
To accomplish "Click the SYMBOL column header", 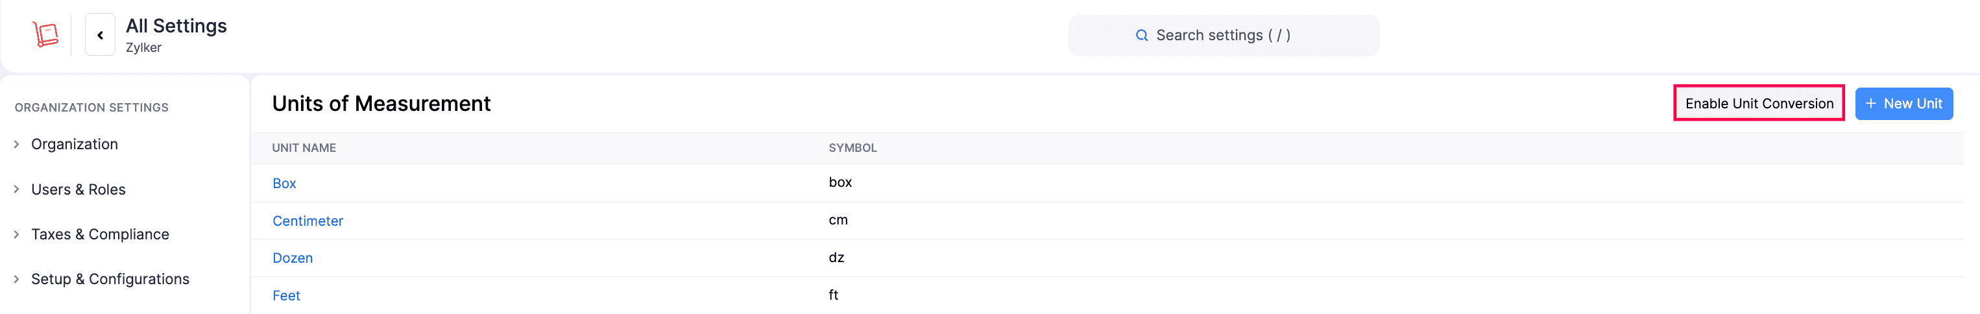I will tap(852, 148).
